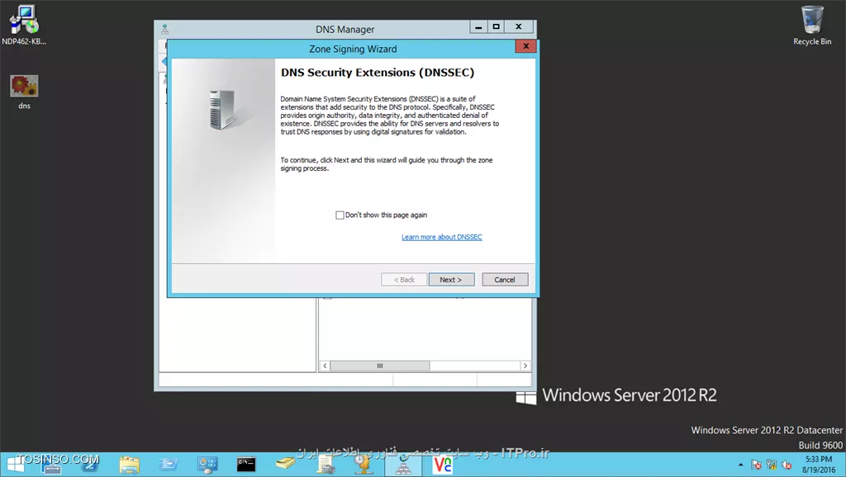Maximize the DNS Manager window

[x=497, y=27]
